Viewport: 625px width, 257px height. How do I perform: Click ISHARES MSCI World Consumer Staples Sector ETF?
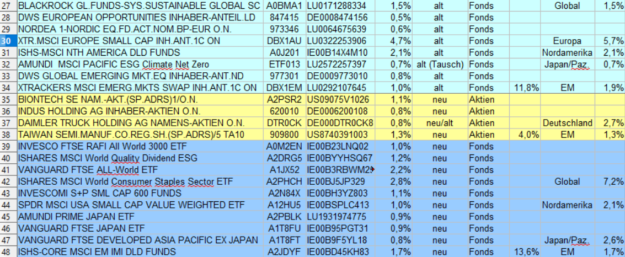(x=140, y=181)
